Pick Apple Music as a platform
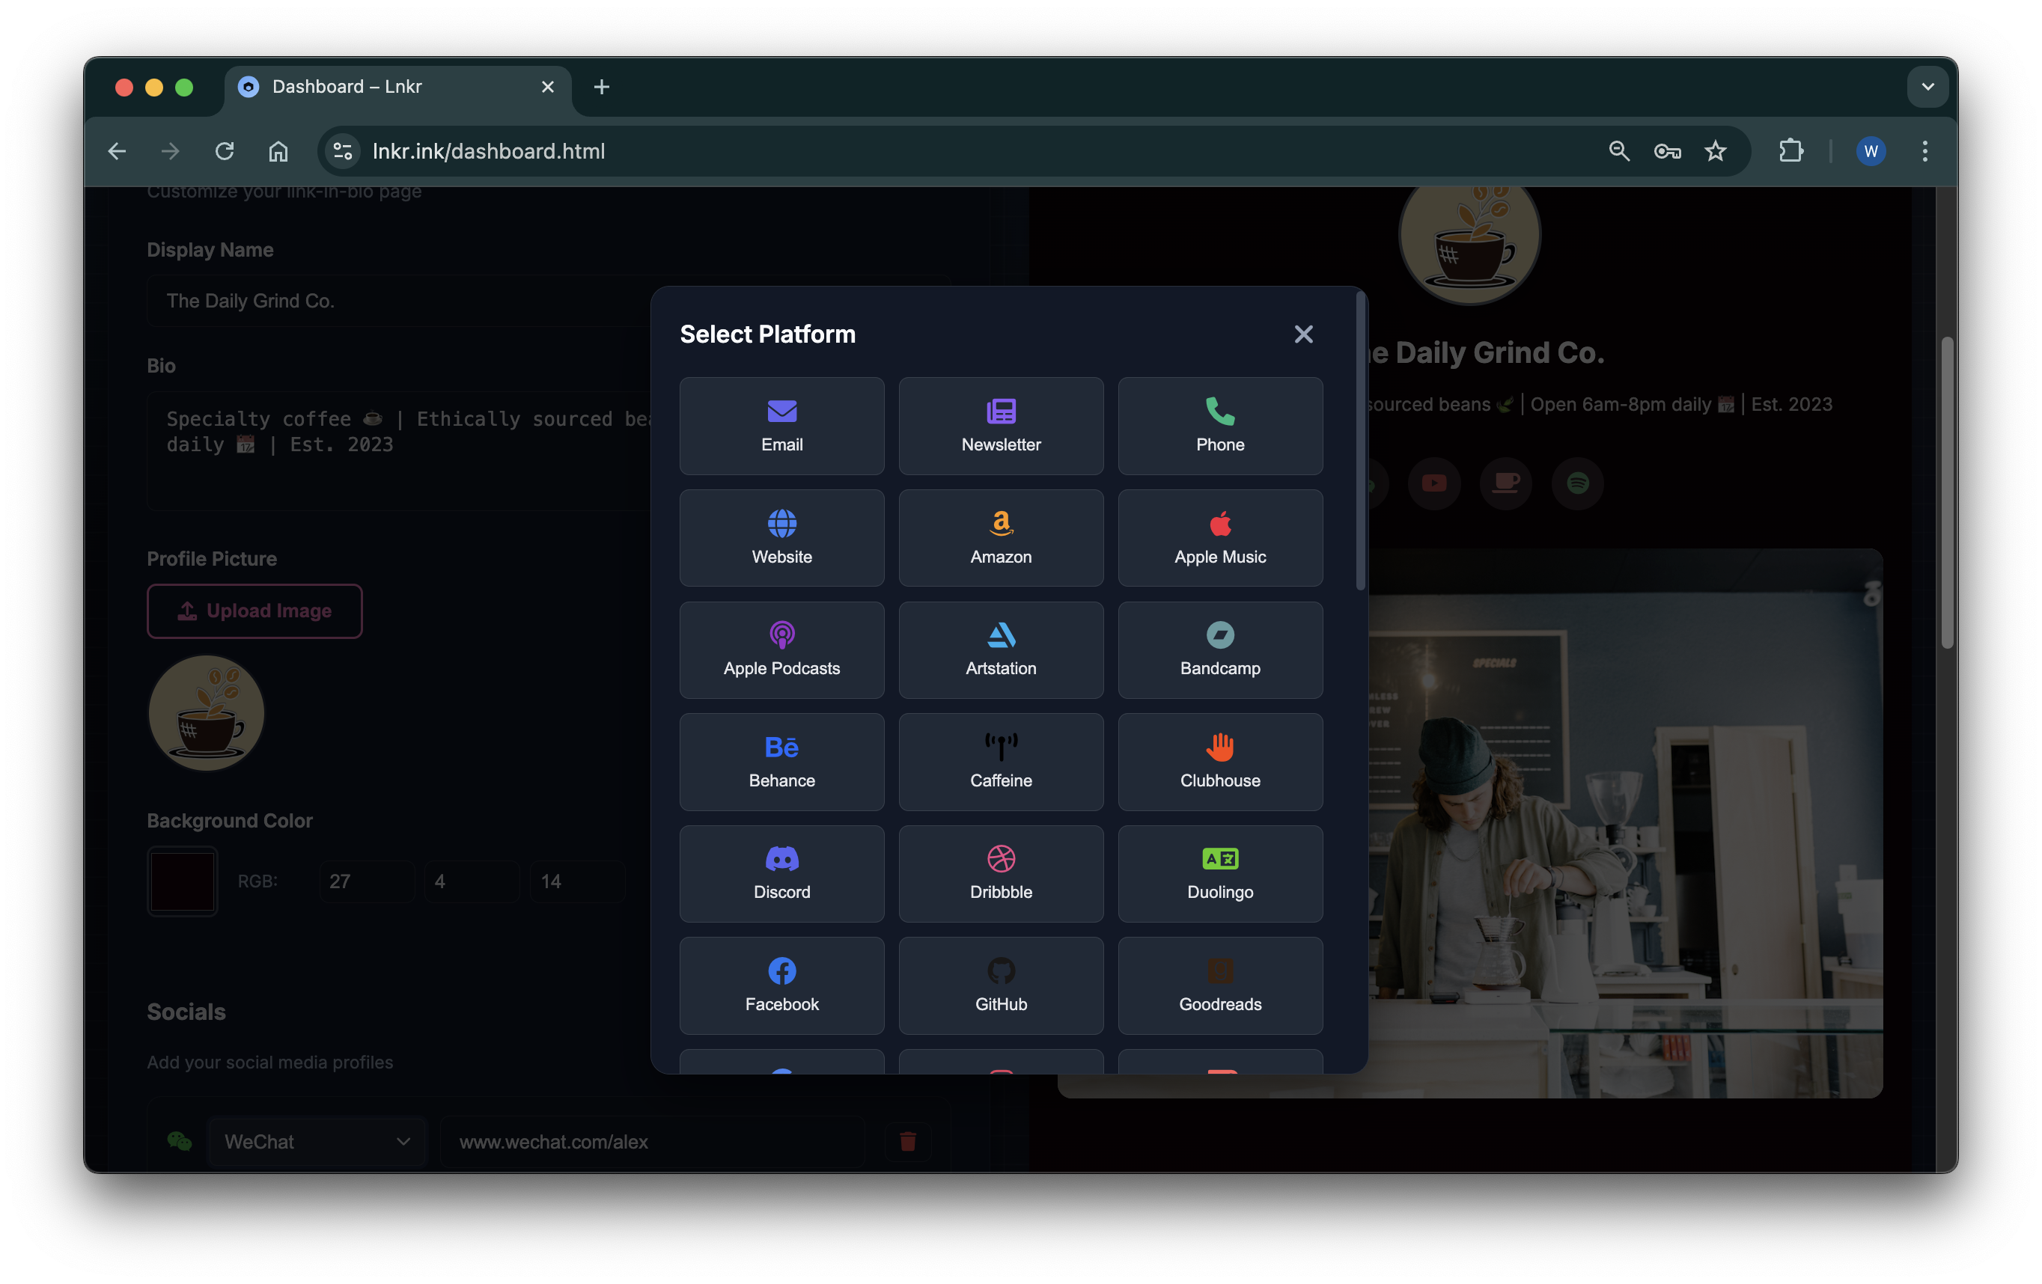The height and width of the screenshot is (1284, 2042). pyautogui.click(x=1219, y=537)
